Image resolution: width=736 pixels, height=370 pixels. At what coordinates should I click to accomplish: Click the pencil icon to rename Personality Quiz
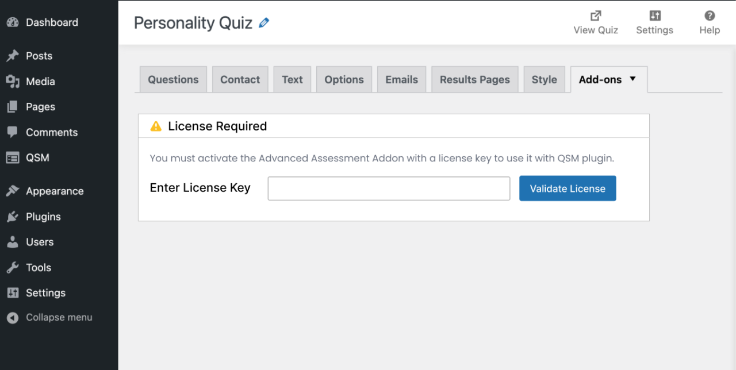pyautogui.click(x=264, y=22)
